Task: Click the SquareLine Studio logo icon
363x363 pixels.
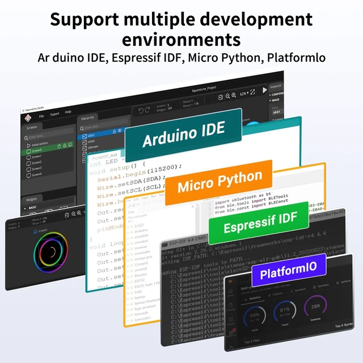Action: coord(28,118)
